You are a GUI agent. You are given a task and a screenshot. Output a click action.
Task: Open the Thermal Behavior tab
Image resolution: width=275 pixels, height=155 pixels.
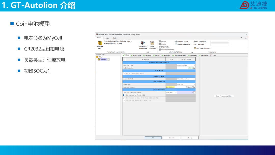point(179,55)
